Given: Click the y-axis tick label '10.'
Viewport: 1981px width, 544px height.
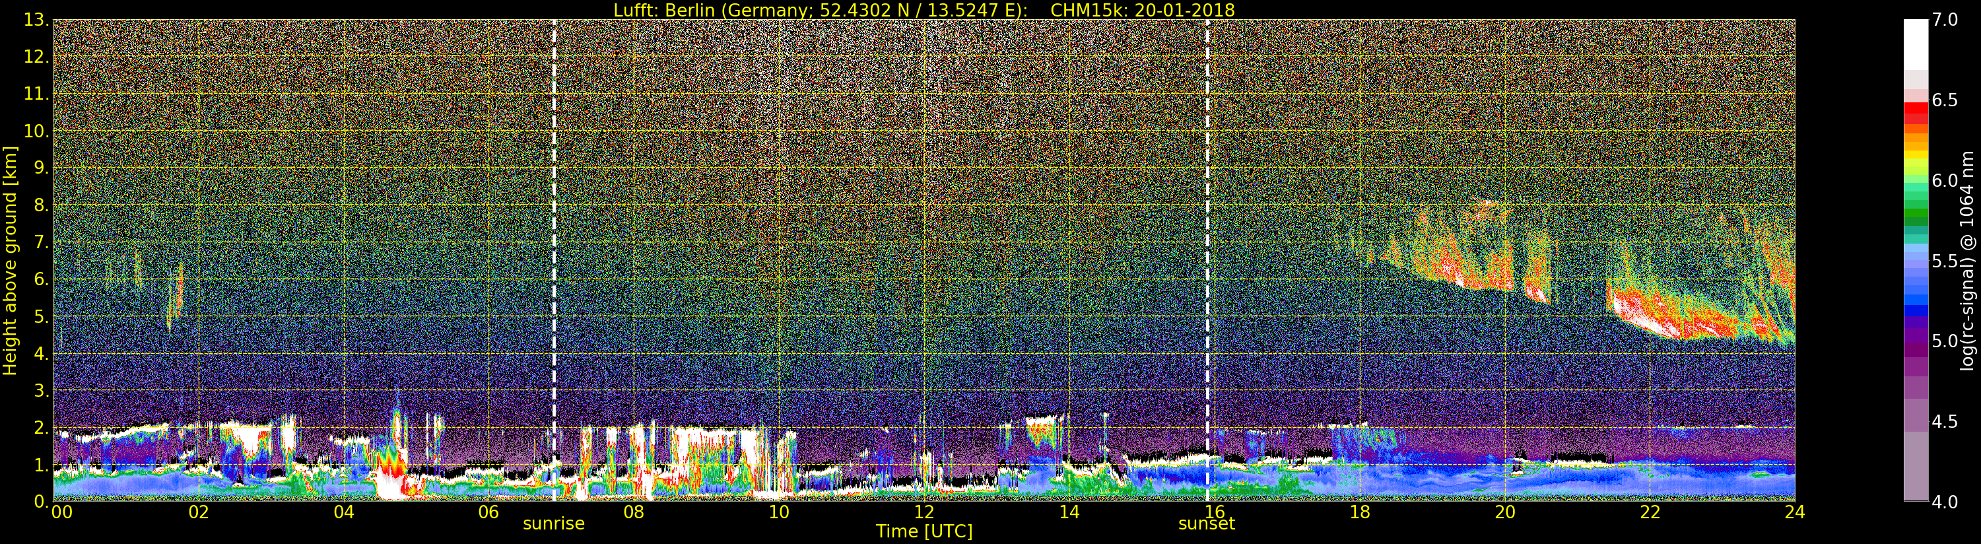Looking at the screenshot, I should [36, 131].
